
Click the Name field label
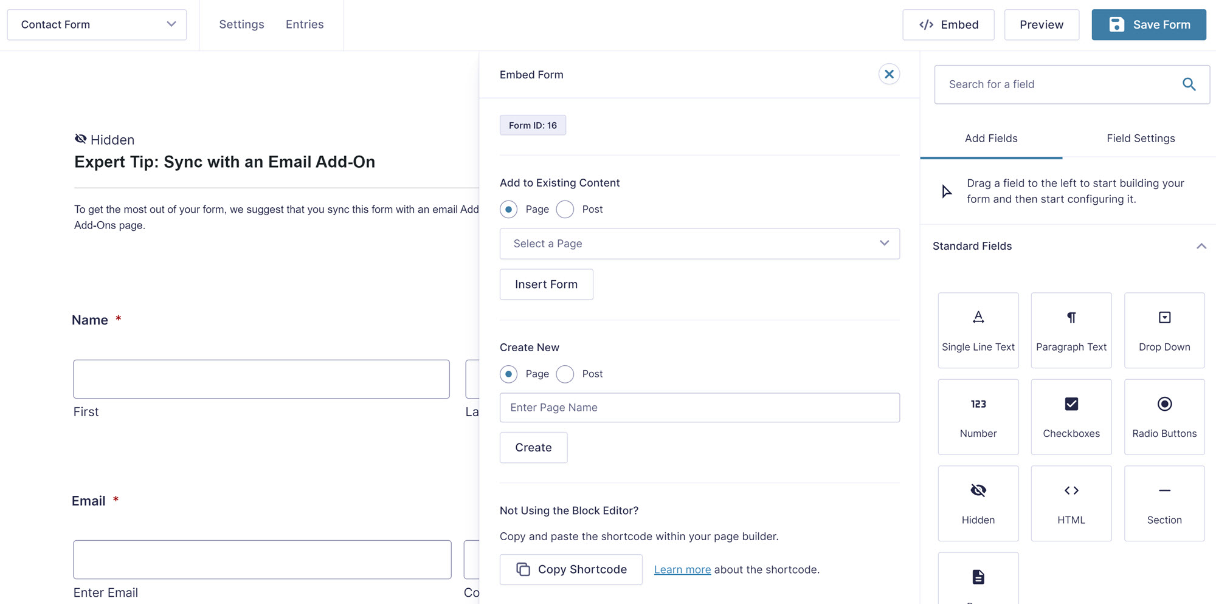point(90,320)
